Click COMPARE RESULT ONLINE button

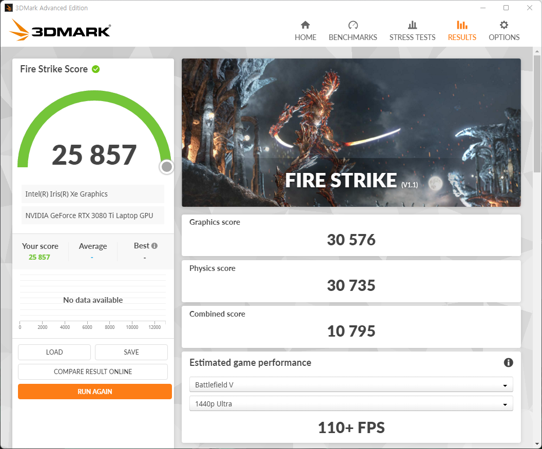point(93,372)
